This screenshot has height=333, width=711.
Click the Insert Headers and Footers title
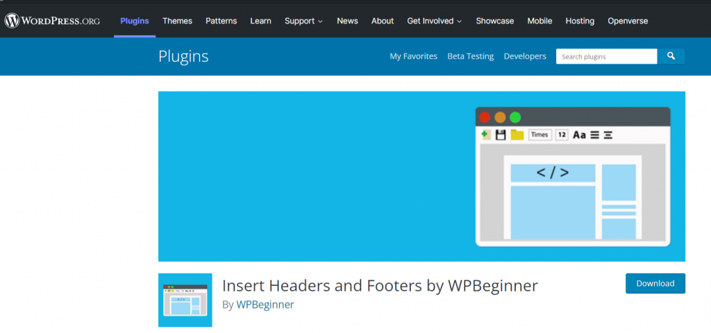(380, 285)
